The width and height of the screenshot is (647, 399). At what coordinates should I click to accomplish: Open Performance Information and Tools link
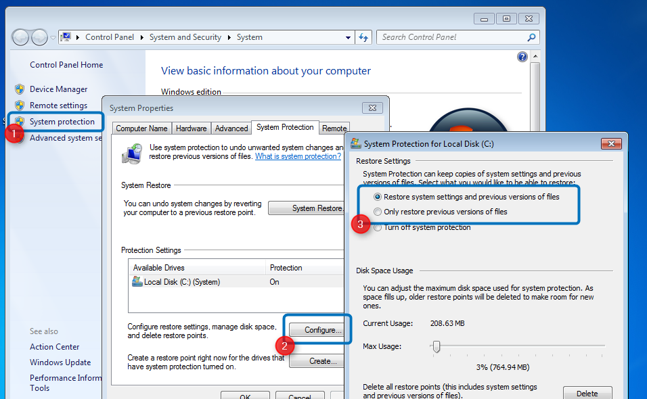pos(65,383)
